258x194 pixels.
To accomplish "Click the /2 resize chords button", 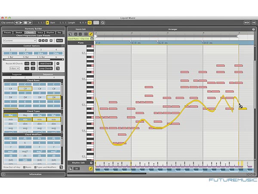I will 33,69.
